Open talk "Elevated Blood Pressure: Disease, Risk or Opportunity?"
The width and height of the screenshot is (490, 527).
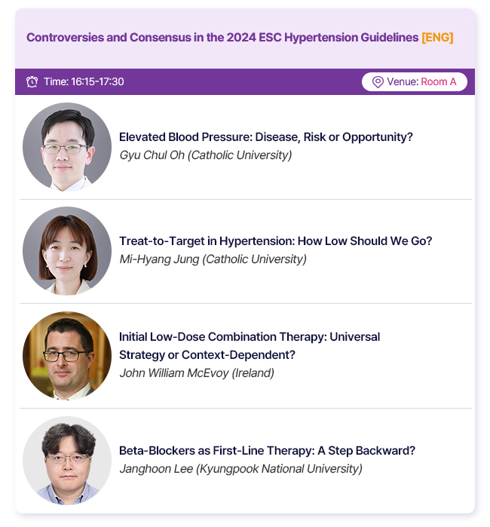266,137
